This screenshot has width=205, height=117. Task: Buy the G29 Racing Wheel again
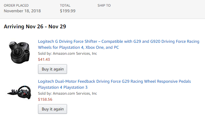pyautogui.click(x=53, y=109)
